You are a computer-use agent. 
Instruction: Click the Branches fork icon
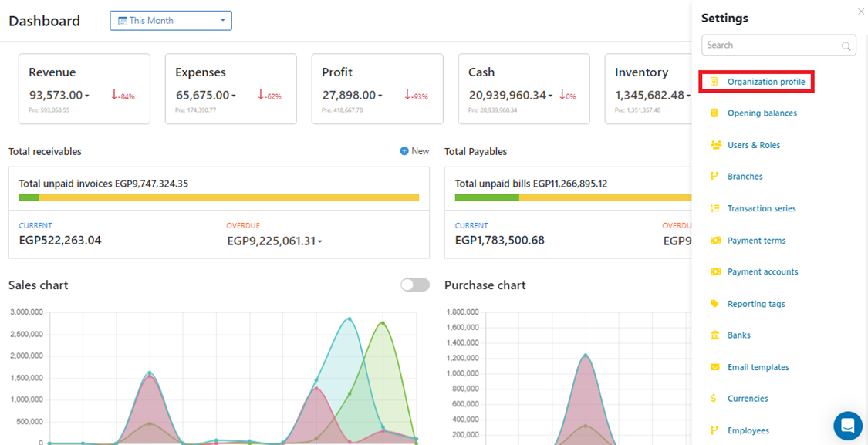(x=714, y=177)
